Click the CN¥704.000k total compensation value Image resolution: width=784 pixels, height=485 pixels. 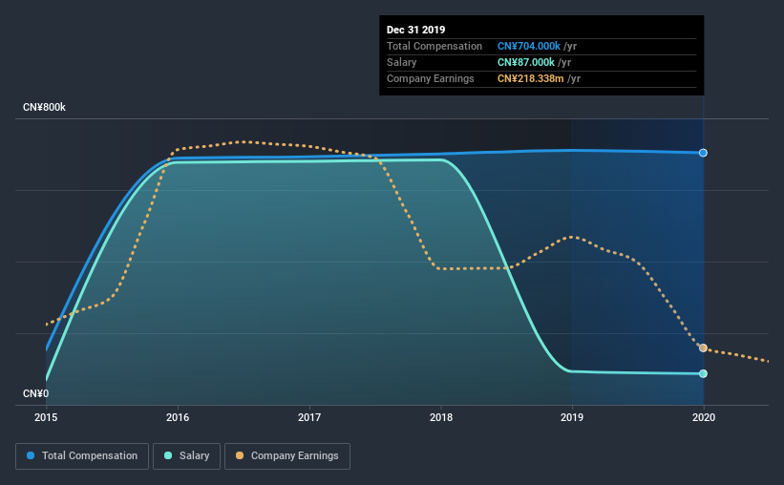tap(528, 46)
